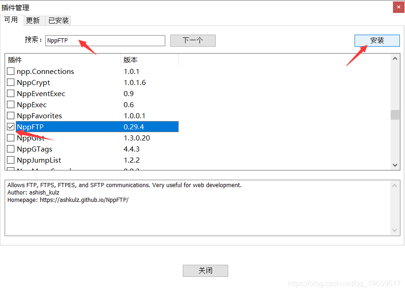This screenshot has height=292, width=405.
Task: Click version 1.2.2 cell
Action: [131, 160]
